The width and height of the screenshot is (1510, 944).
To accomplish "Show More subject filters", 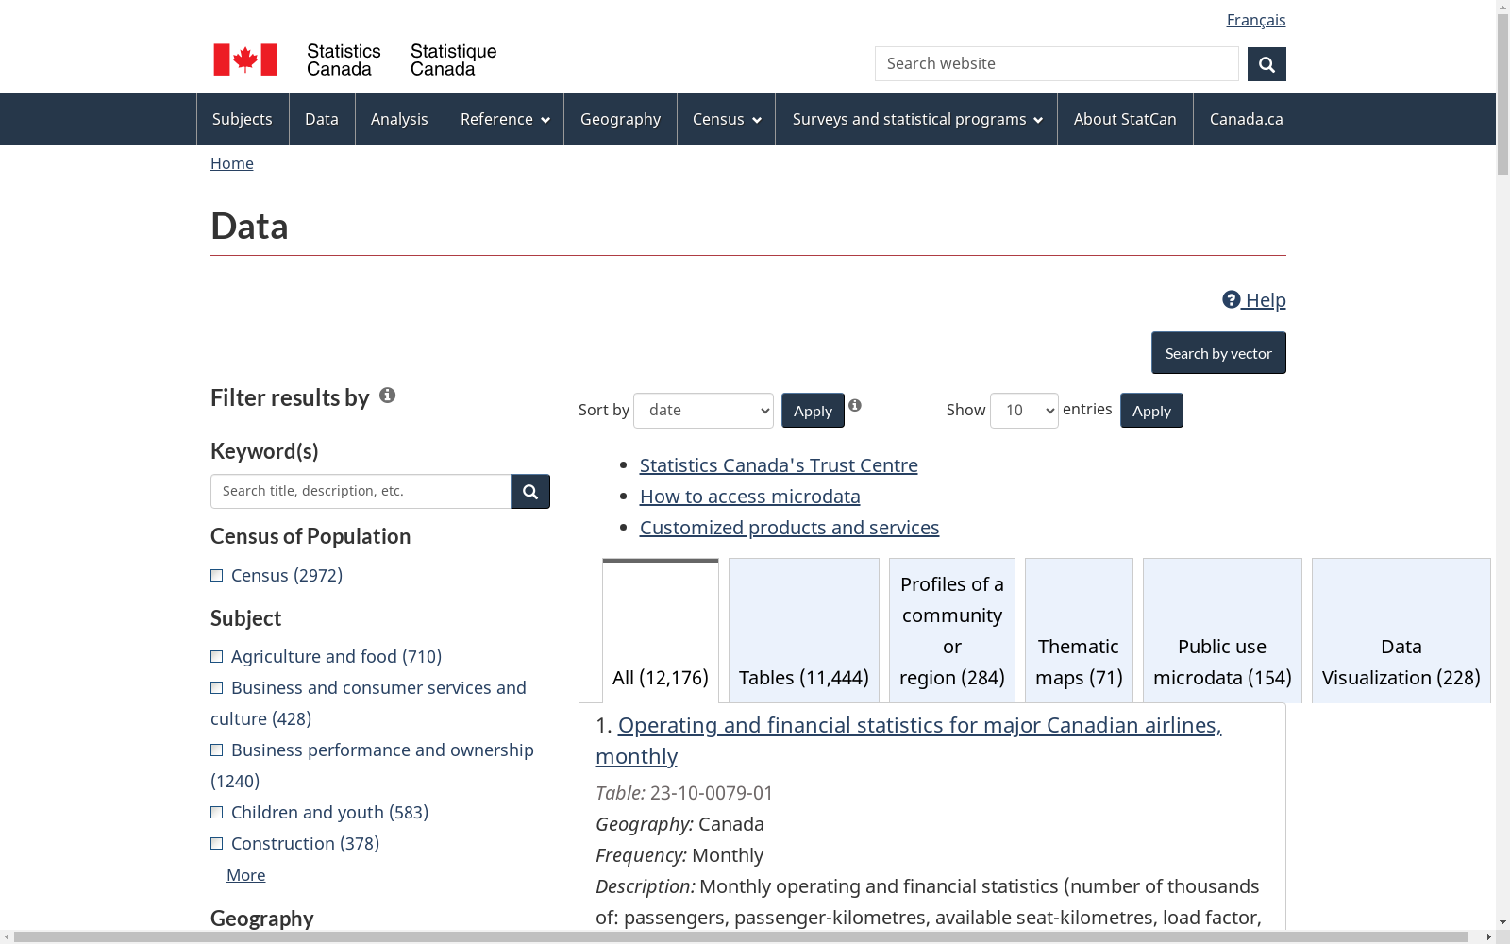I will (245, 875).
